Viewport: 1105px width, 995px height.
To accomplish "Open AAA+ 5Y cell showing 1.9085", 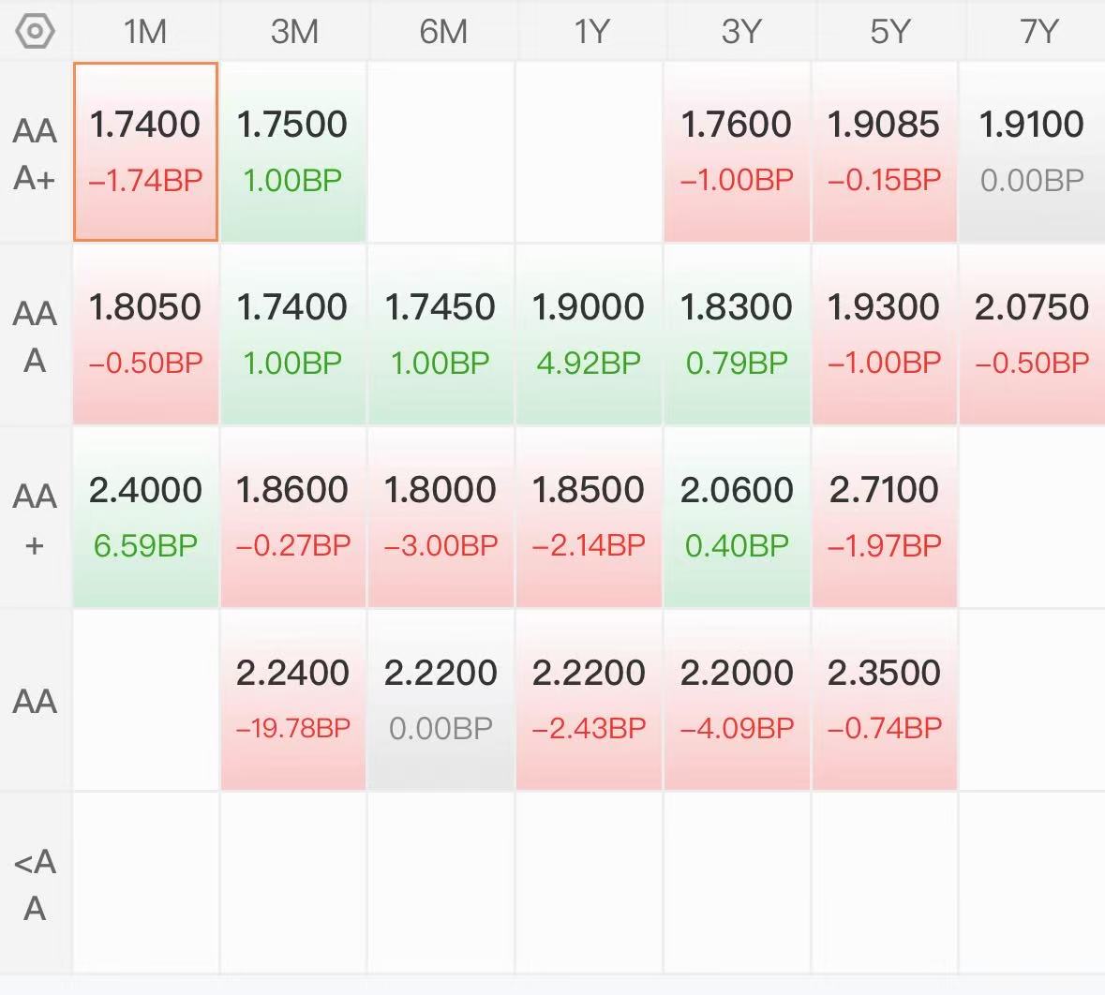I will point(885,152).
